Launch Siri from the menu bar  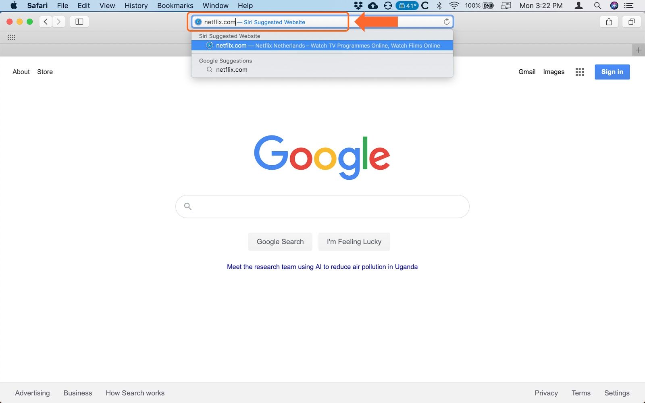(614, 6)
